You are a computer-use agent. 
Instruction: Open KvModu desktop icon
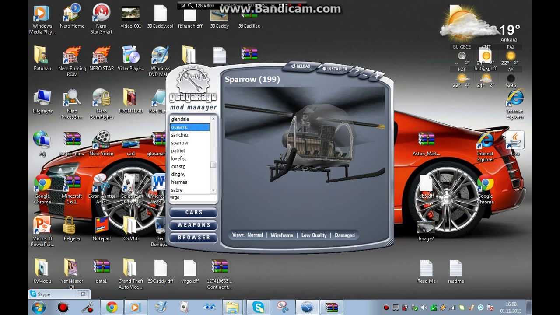coord(42,271)
